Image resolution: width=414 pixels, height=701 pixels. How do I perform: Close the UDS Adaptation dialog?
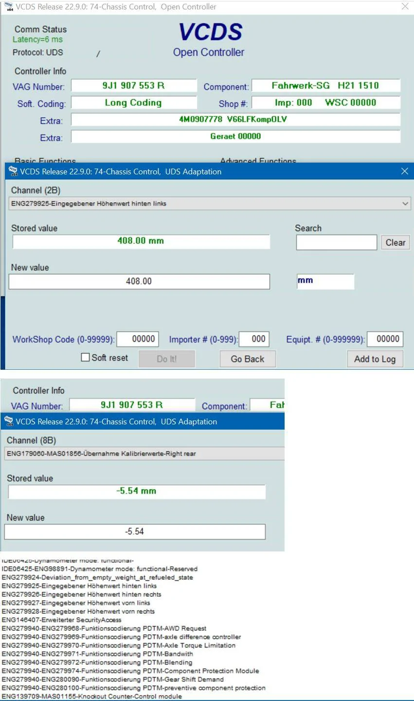point(404,171)
